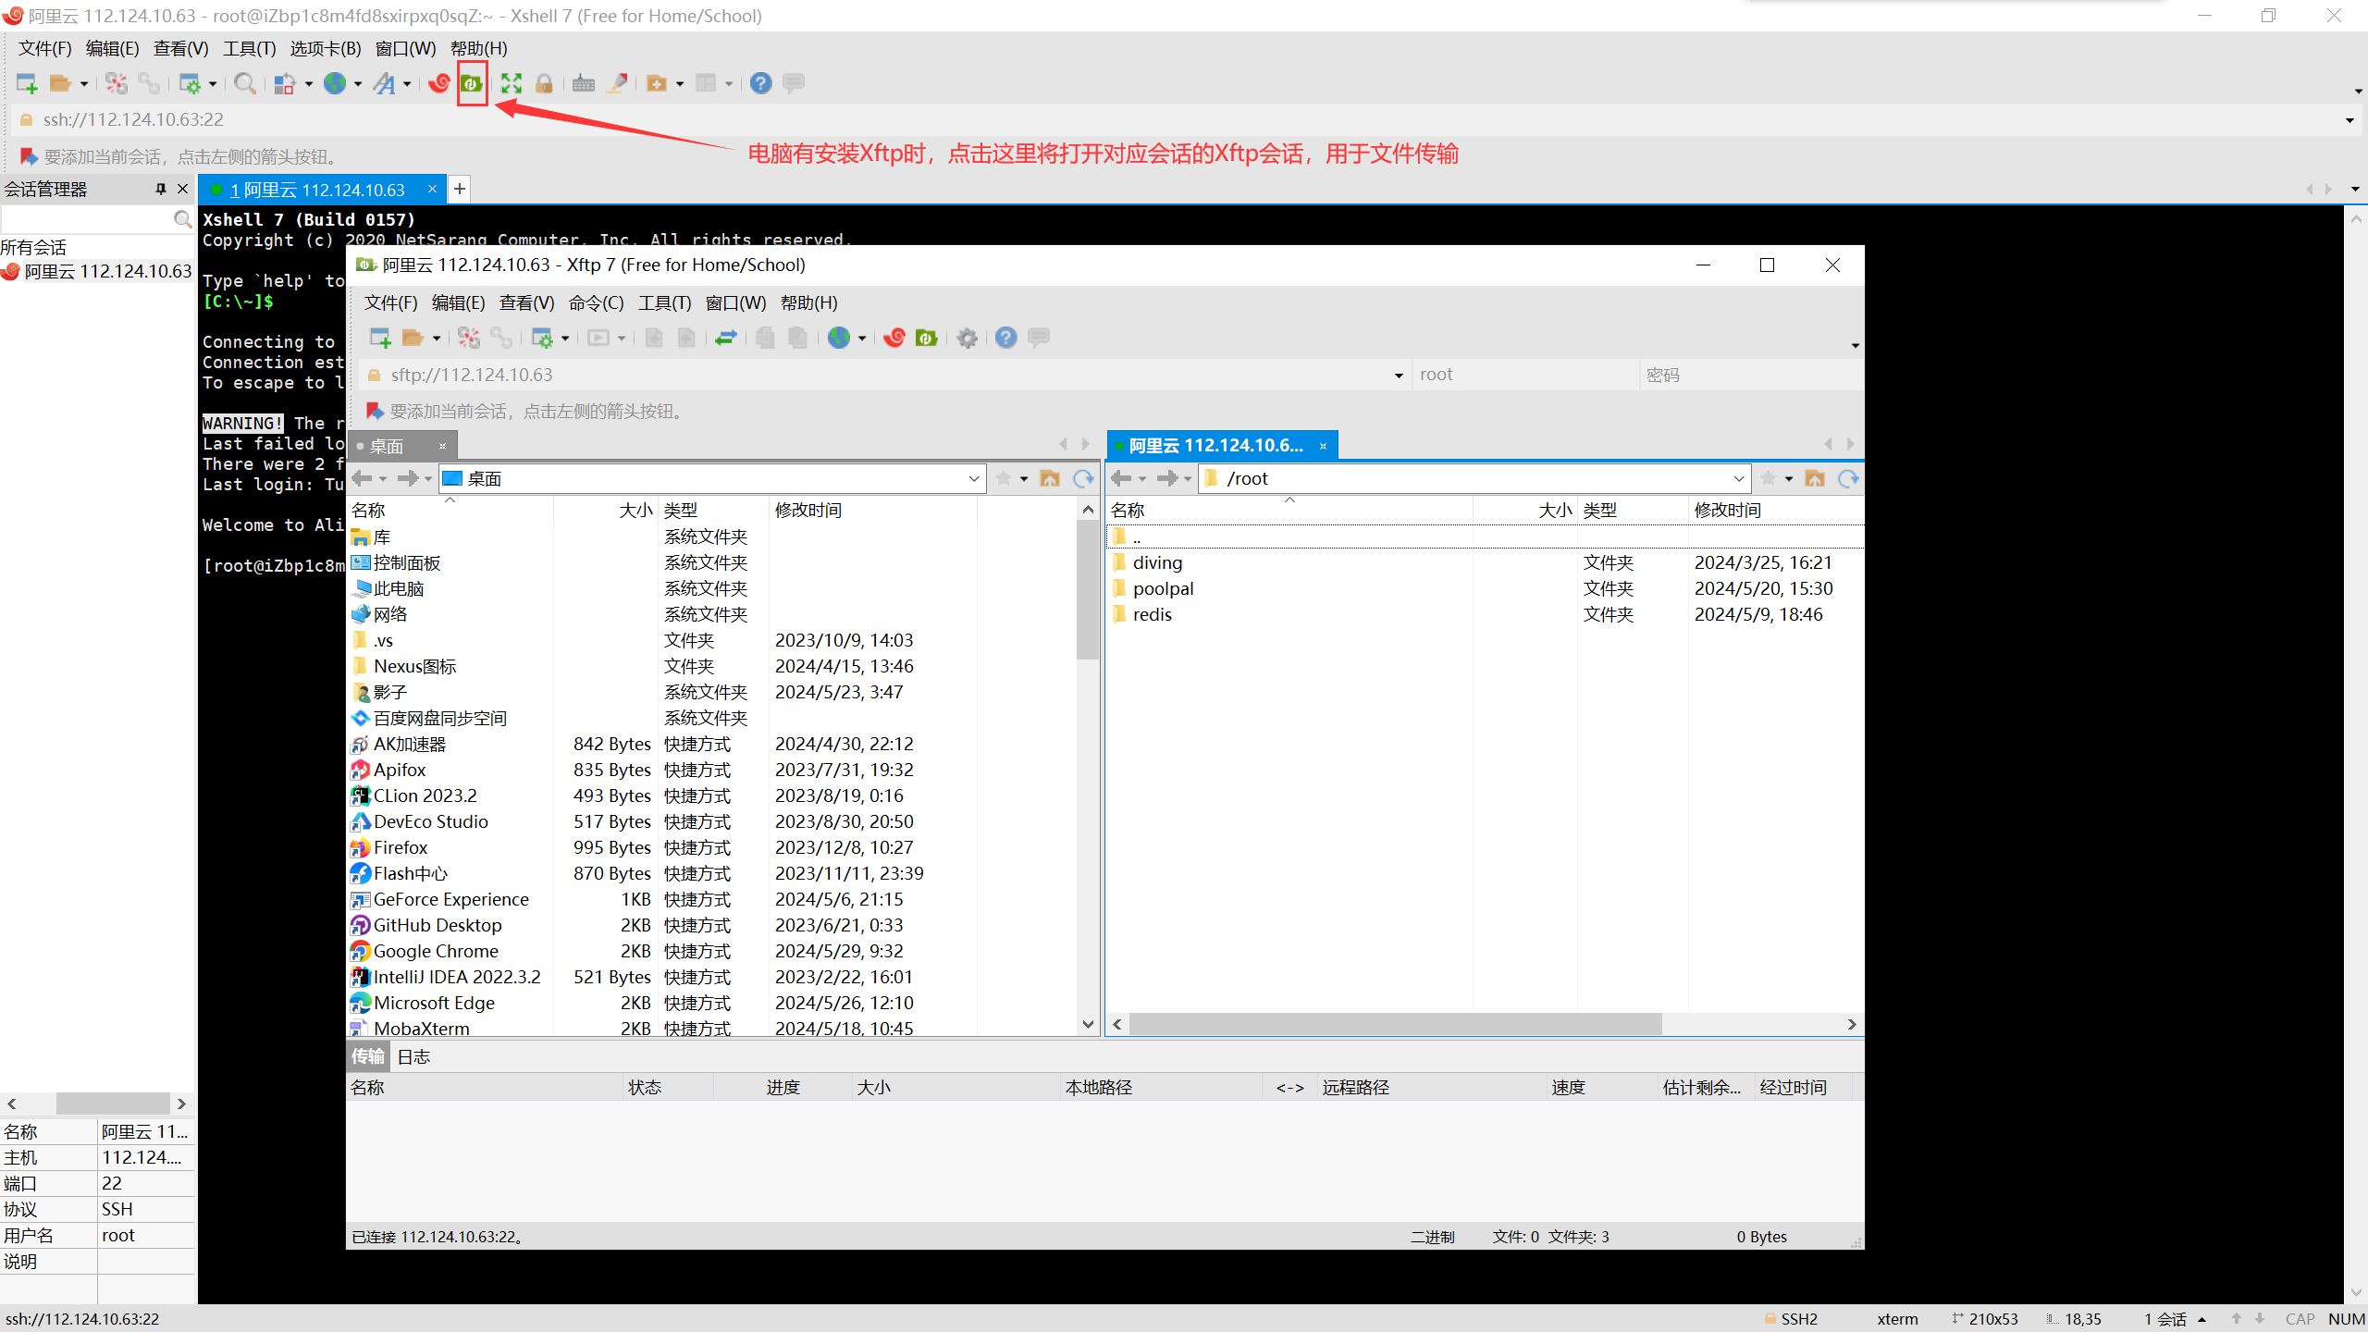Open the remote pane bookmarks star dropdown
The height and width of the screenshot is (1332, 2368).
coord(1789,479)
